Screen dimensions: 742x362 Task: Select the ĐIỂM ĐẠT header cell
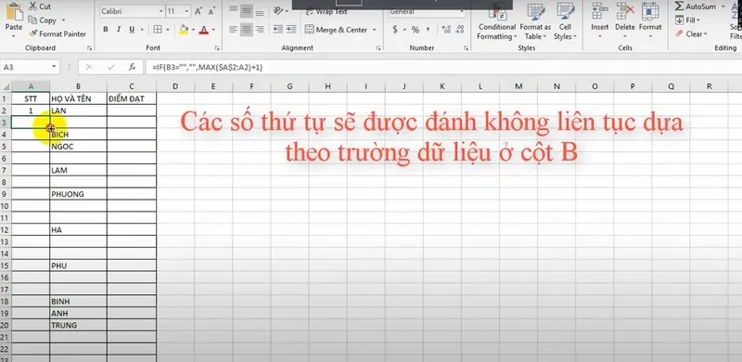[132, 98]
